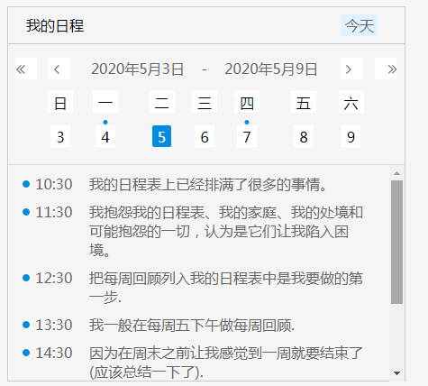Click the scrollbar down arrow
Viewport: 428px width, 386px height.
[x=396, y=373]
